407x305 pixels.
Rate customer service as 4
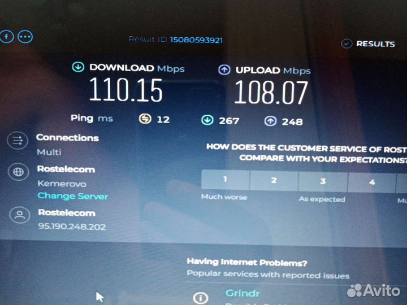click(372, 182)
